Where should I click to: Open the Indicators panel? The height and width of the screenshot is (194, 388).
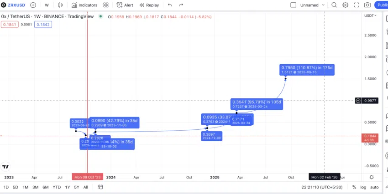84,5
